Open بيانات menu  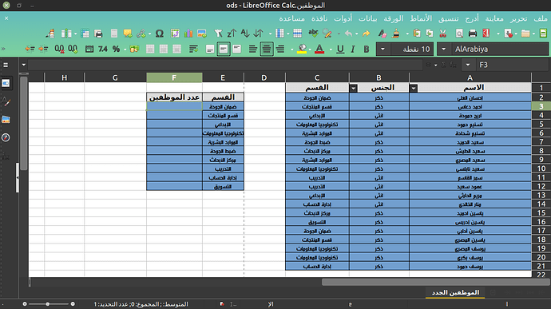click(x=367, y=18)
